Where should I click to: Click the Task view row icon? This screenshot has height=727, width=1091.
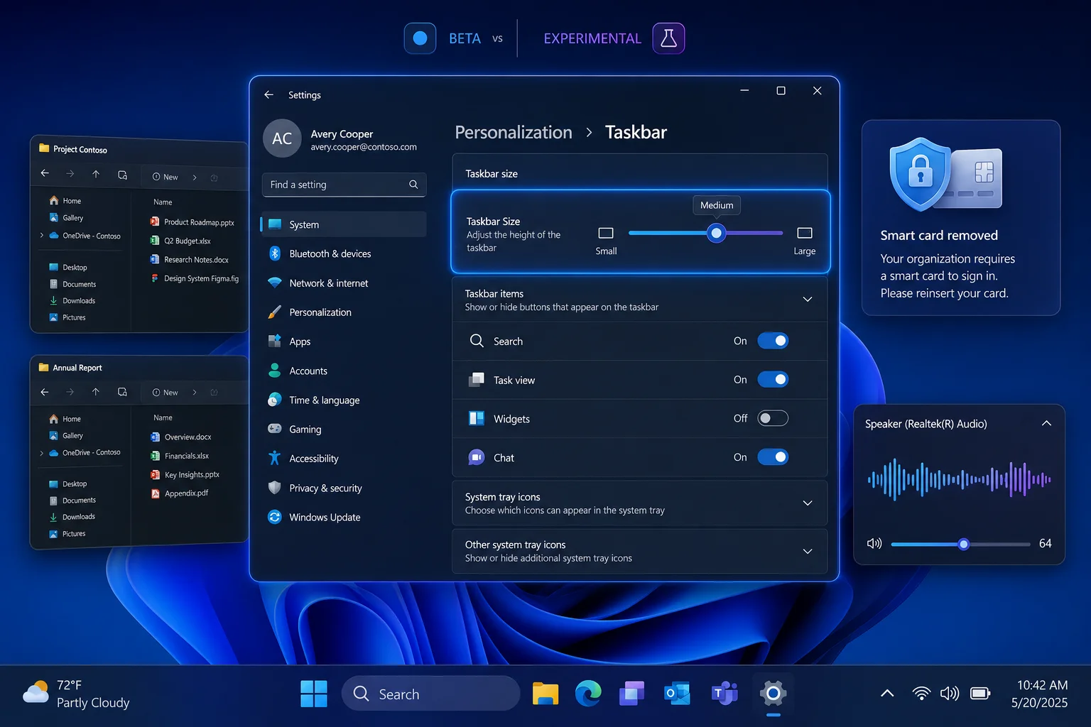click(477, 380)
